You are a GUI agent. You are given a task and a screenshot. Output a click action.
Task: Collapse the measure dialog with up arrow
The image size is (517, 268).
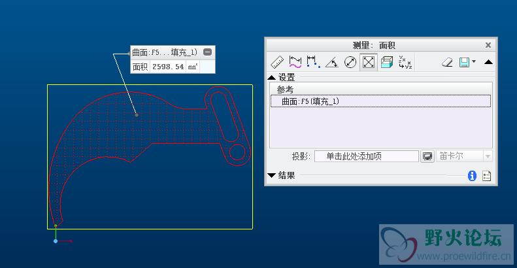click(488, 62)
